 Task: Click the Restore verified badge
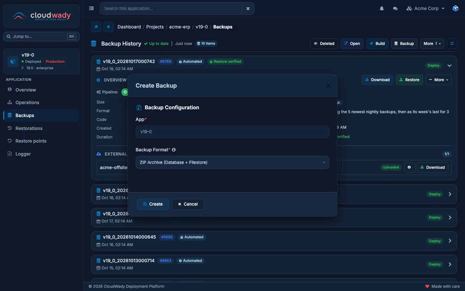[225, 61]
